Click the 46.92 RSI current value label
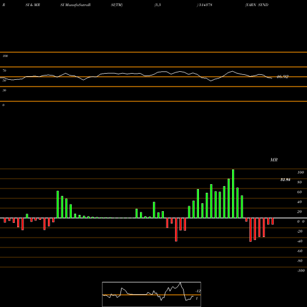 282,77
